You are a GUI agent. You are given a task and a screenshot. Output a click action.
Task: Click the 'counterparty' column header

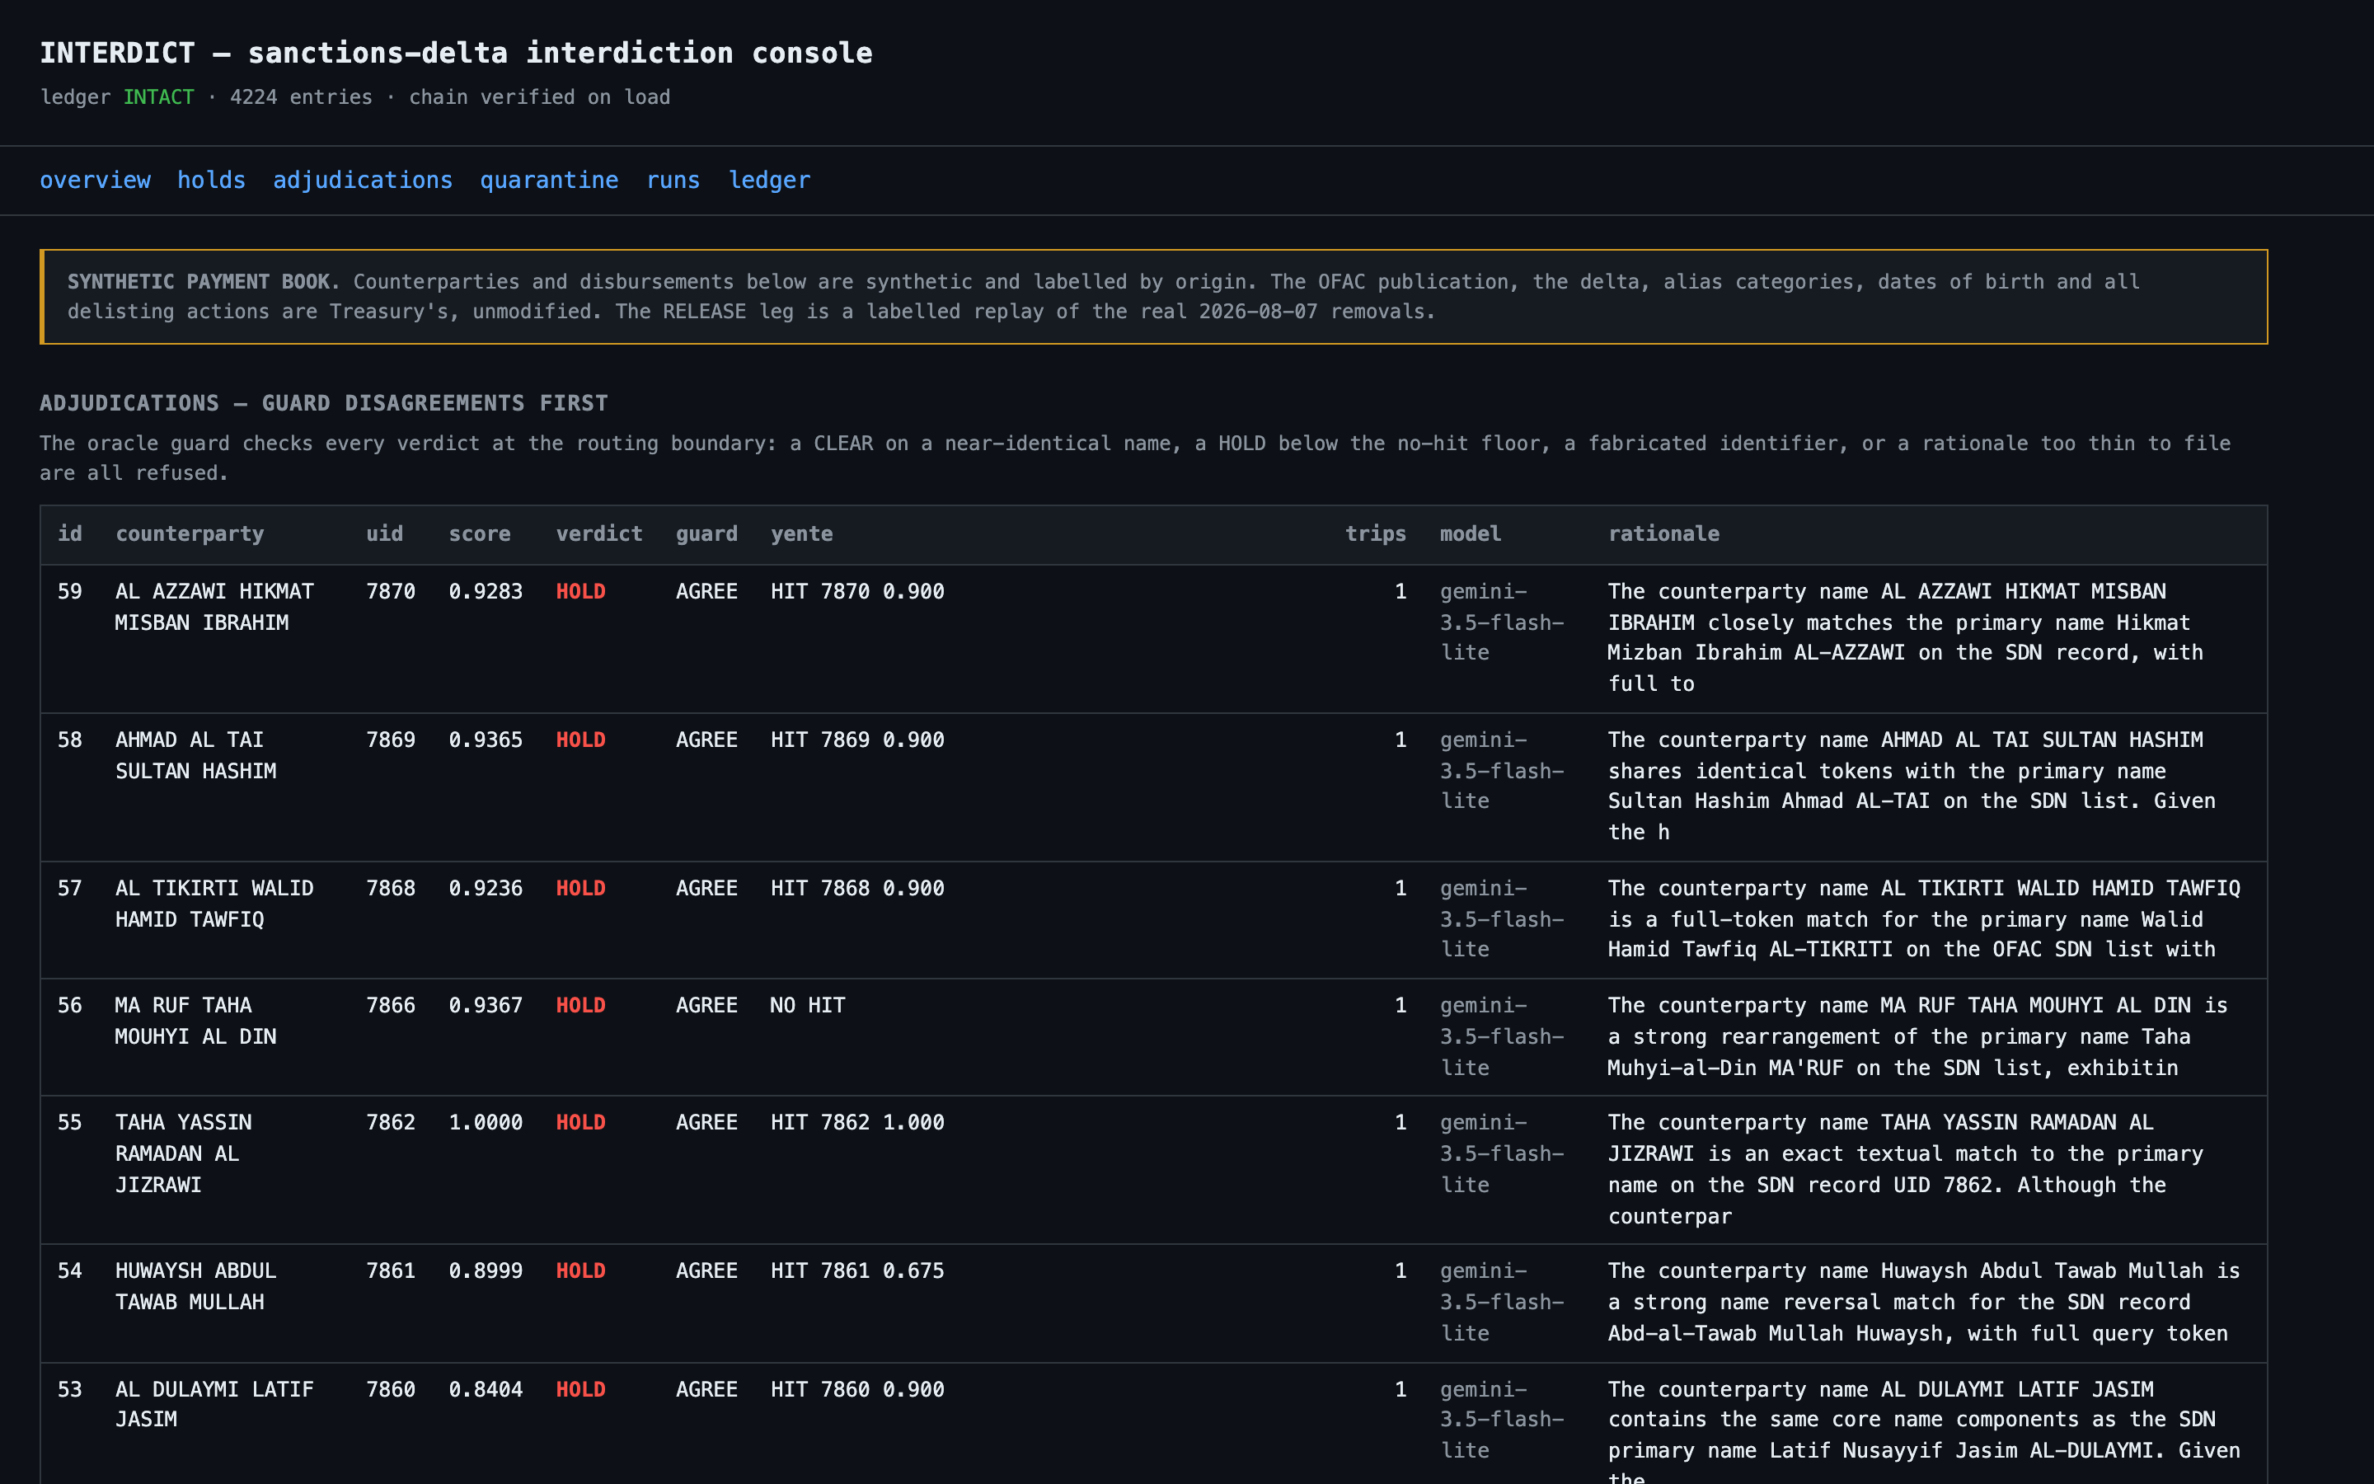click(190, 534)
